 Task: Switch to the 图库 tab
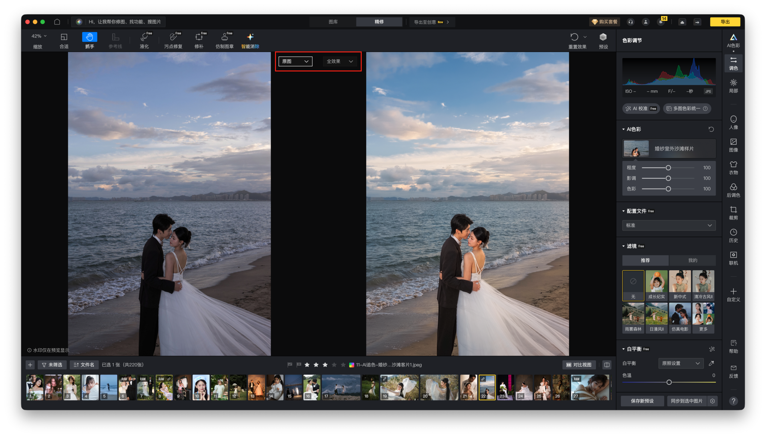point(333,22)
